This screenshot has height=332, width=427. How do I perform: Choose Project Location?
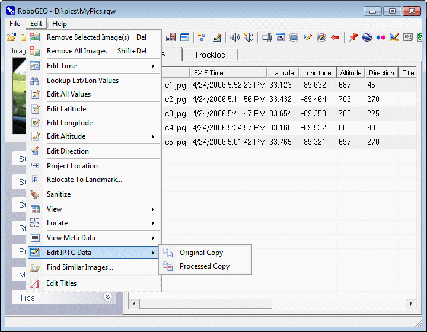(x=94, y=166)
